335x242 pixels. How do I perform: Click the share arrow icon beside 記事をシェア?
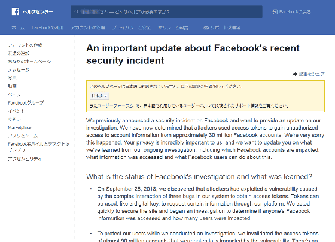pyautogui.click(x=295, y=74)
